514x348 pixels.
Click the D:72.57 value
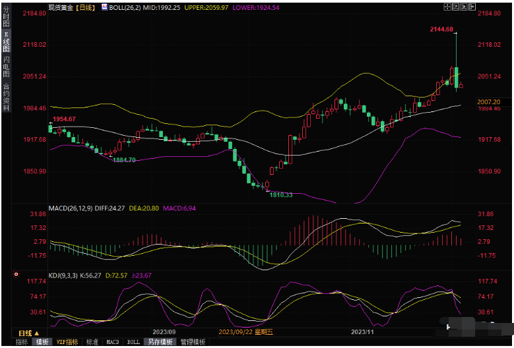coord(115,275)
